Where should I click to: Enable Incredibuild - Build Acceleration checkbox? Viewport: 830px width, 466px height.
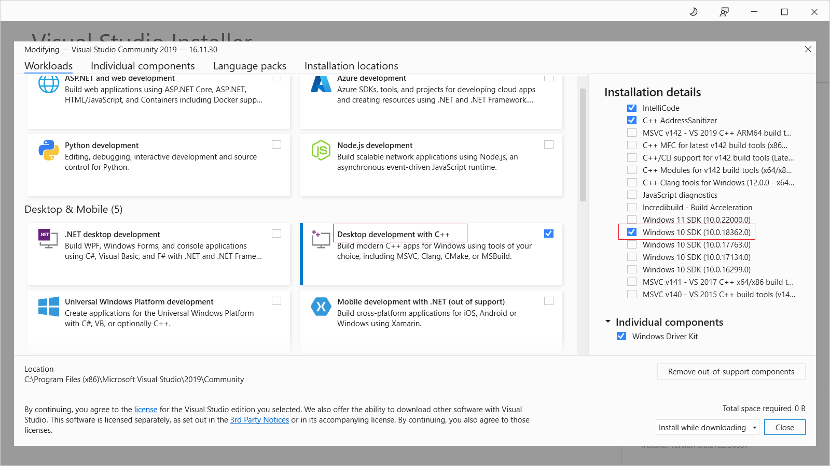[x=632, y=207]
